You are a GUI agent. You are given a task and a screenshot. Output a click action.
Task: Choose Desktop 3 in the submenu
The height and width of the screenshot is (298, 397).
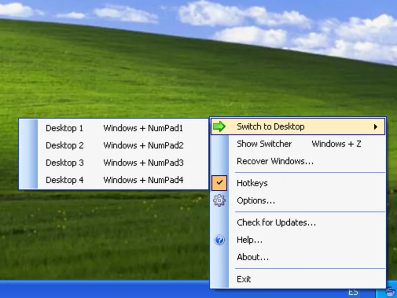pos(114,162)
